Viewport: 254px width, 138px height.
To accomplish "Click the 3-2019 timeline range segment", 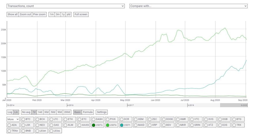I will point(204,105).
